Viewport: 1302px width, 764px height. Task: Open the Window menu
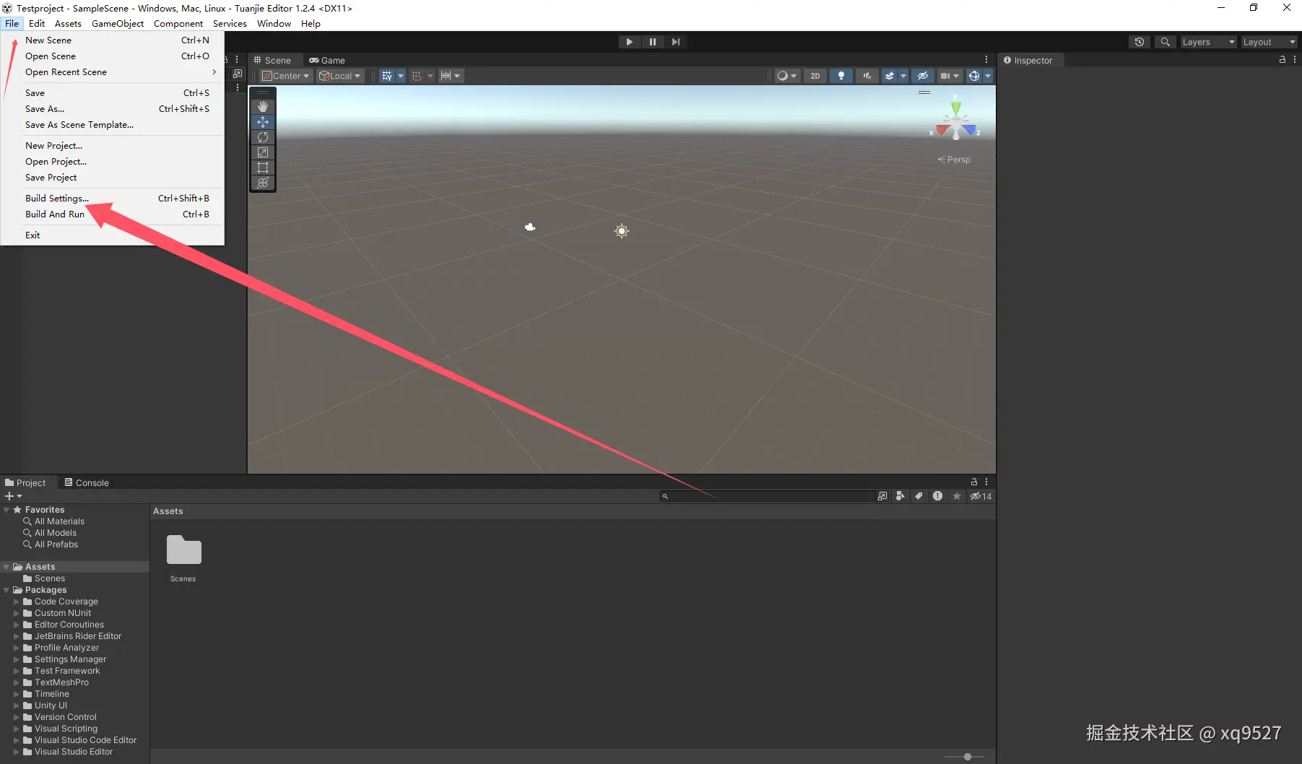[x=274, y=23]
